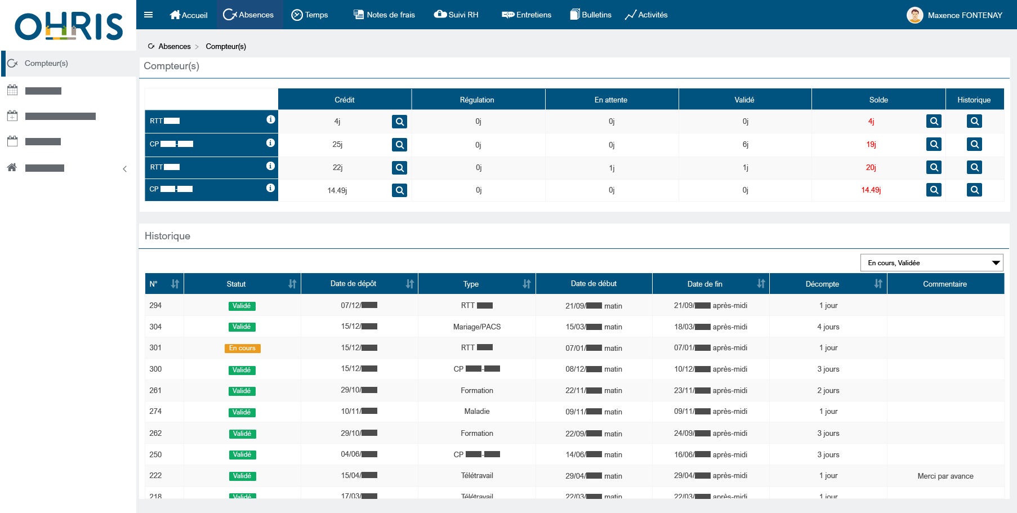The width and height of the screenshot is (1017, 513).
Task: Sort by Date de dépôt column arrows
Action: tap(409, 284)
